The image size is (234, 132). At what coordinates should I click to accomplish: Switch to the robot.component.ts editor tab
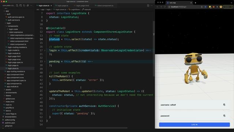[x=105, y=5]
